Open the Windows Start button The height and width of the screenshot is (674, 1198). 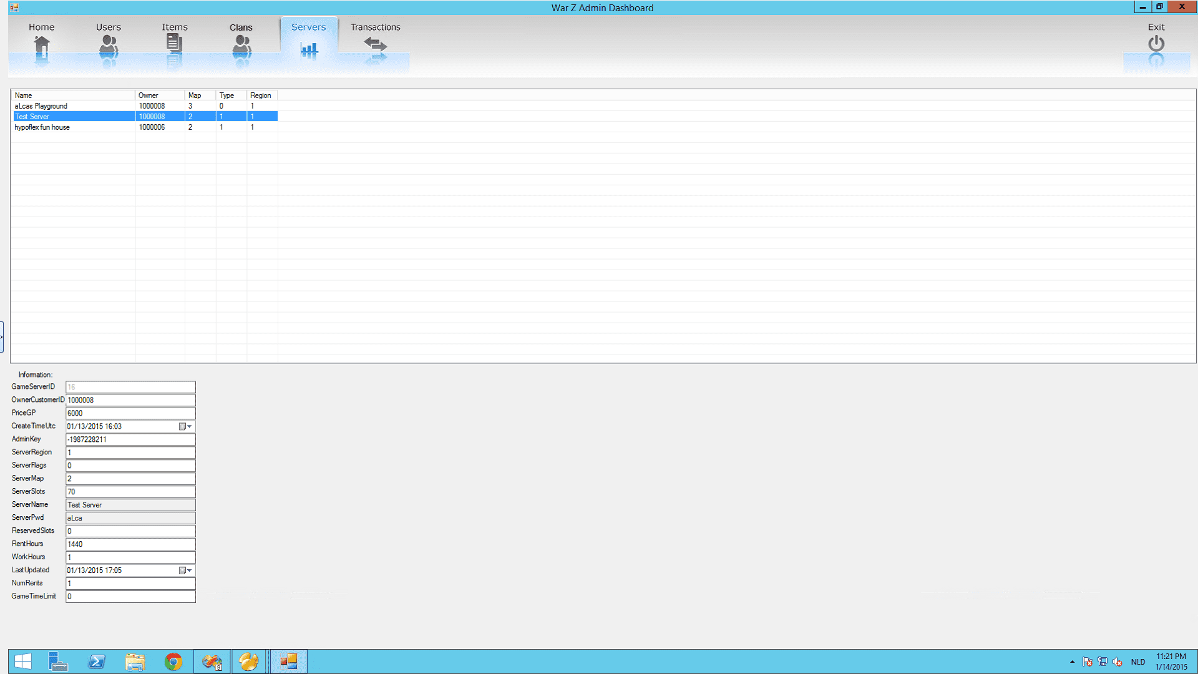23,662
